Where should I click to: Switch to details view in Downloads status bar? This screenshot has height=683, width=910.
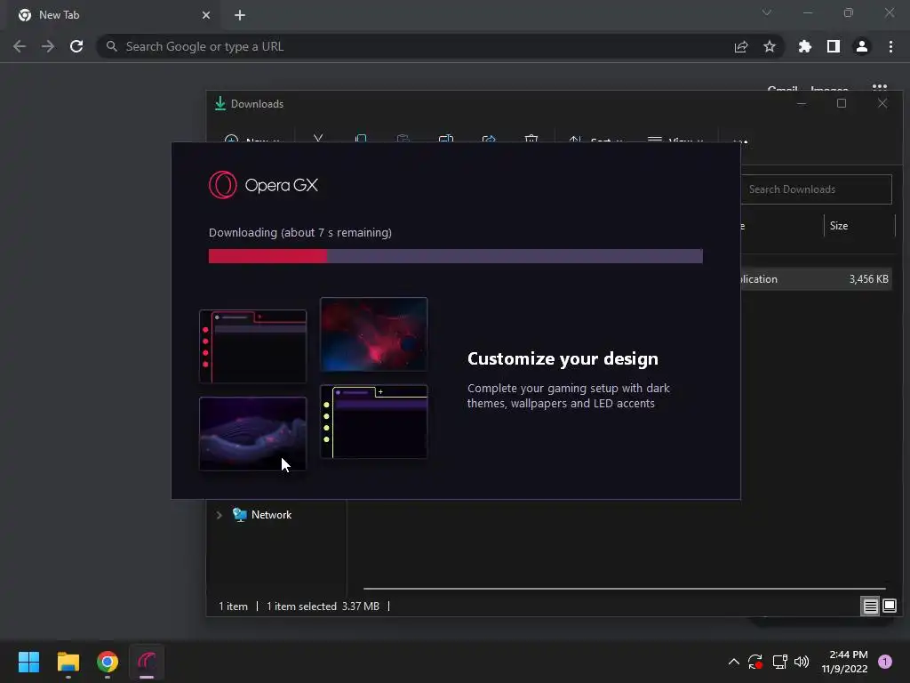[871, 607]
